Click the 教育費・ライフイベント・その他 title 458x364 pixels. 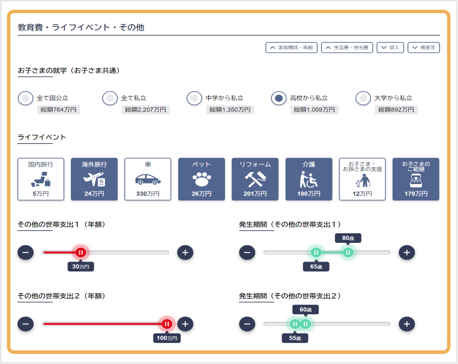[81, 28]
